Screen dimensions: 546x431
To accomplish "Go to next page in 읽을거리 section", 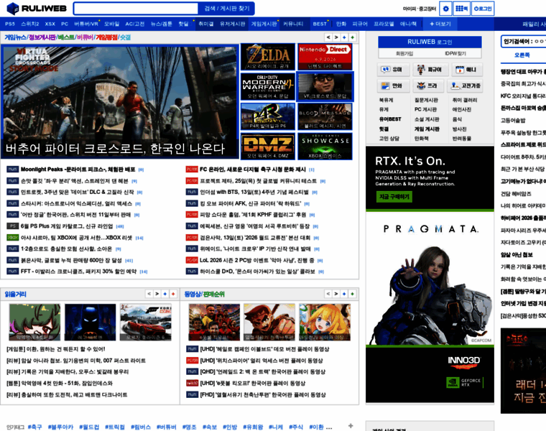I will (x=157, y=294).
